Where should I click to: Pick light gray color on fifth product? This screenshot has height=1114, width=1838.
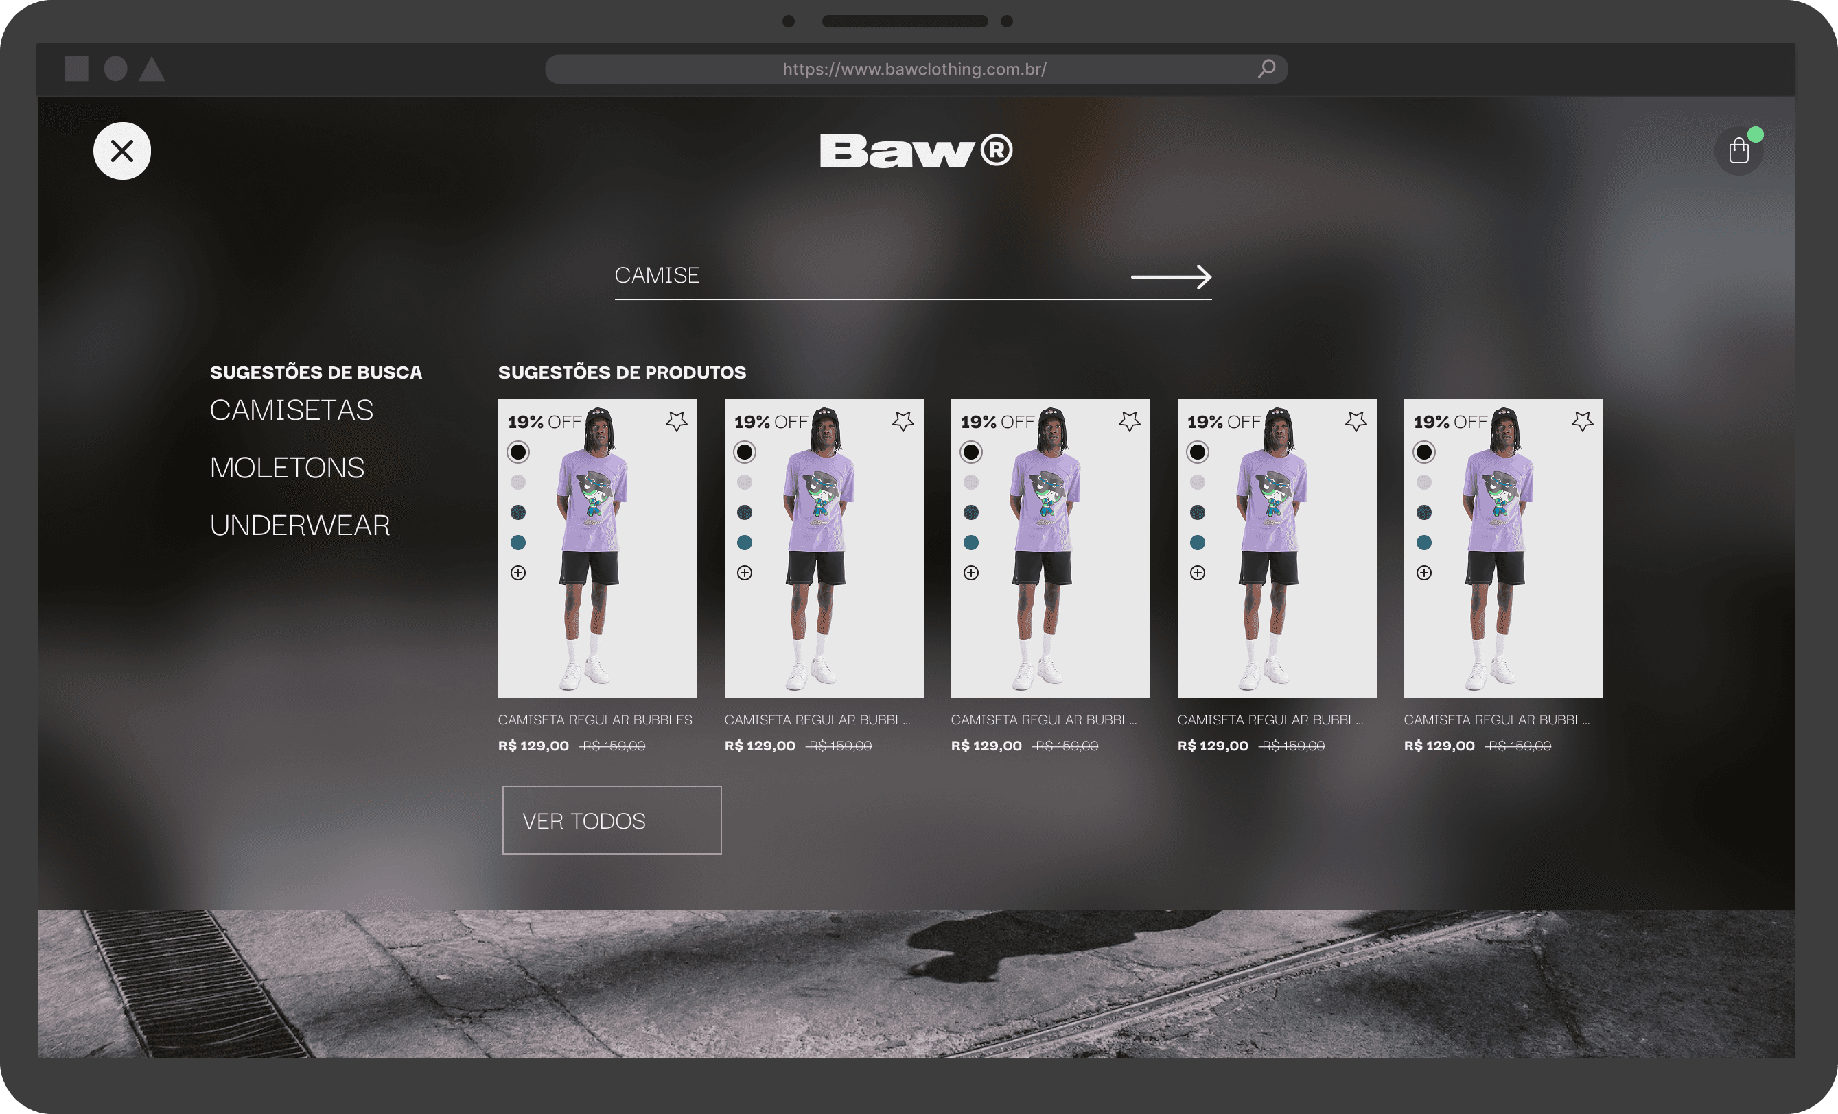[1424, 482]
